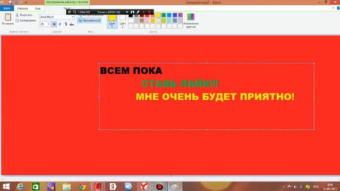The image size is (340, 191).
Task: Open the green Windows Store taskbar icon
Action: click(36, 186)
